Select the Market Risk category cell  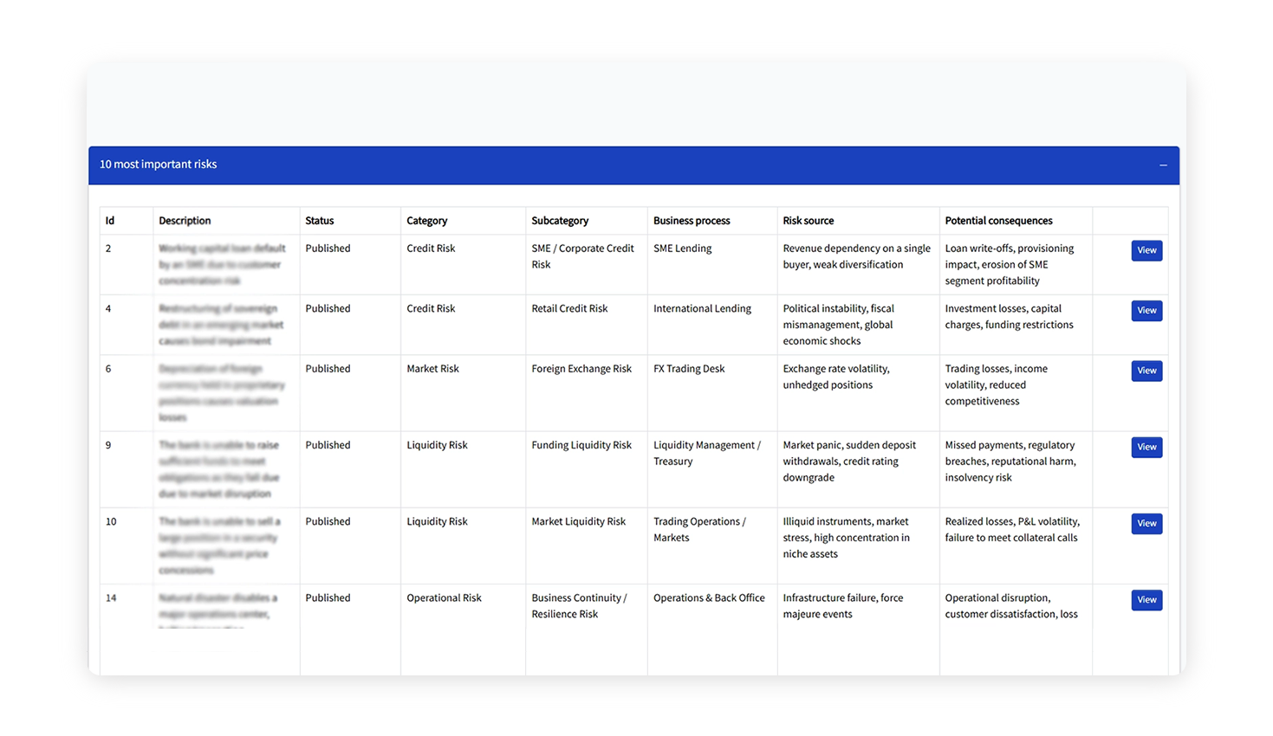click(x=432, y=369)
